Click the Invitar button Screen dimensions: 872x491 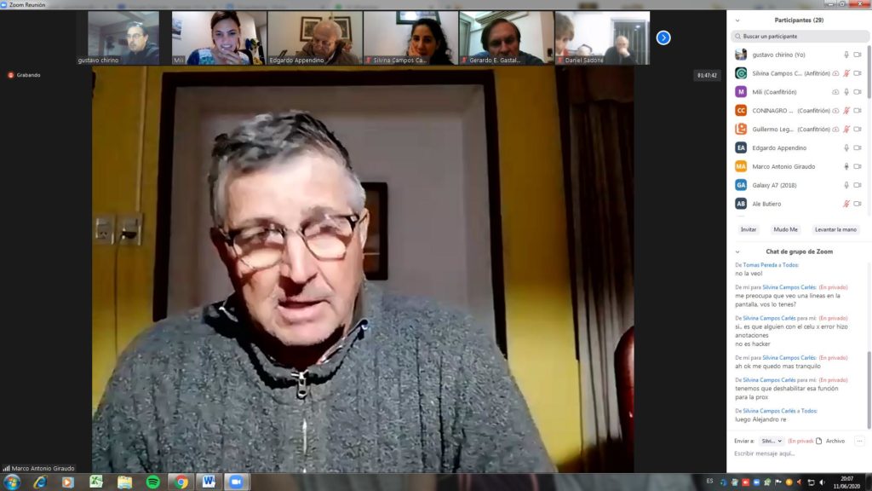[x=749, y=229]
